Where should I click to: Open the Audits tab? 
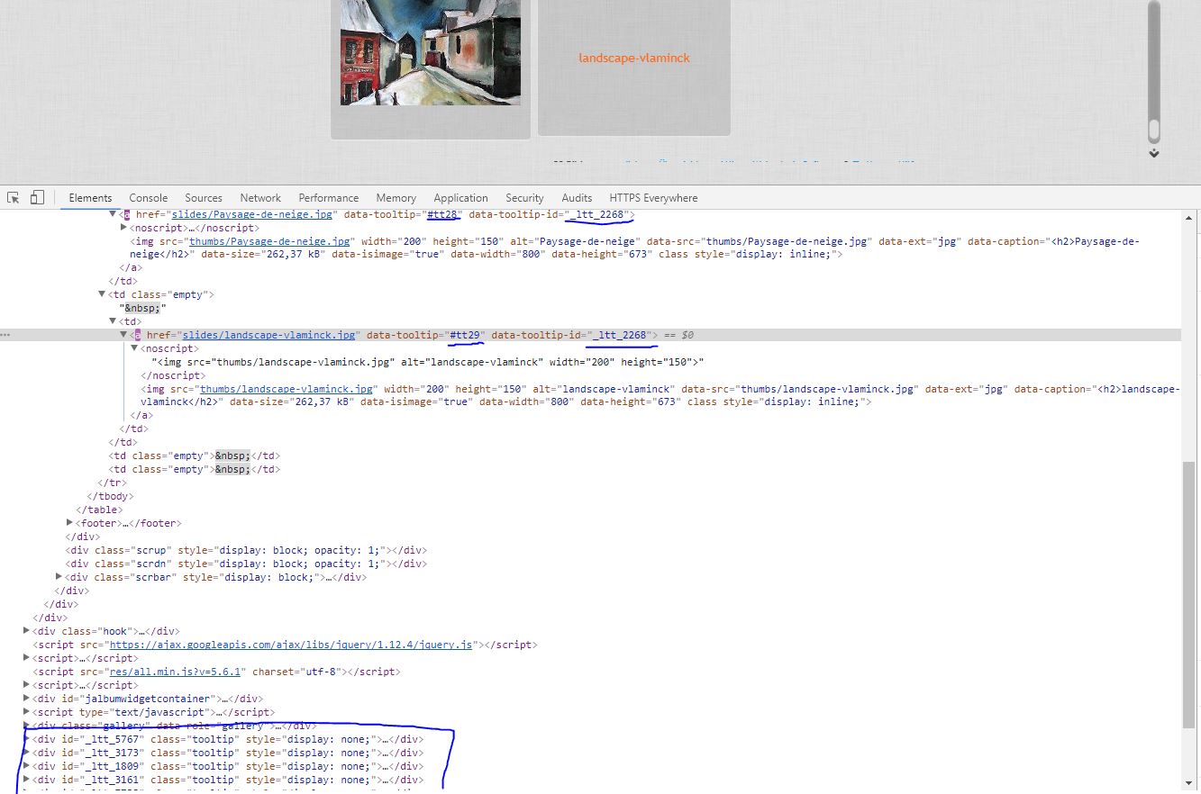click(577, 198)
